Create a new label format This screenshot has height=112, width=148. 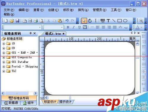pos(6,21)
